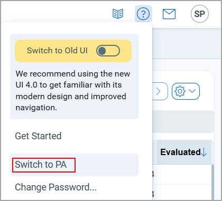222x201 pixels.
Task: Select the first row under Evaluated
Action: coord(181,175)
